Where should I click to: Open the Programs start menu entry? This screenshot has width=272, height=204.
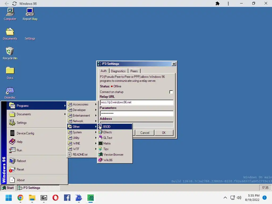coord(37,106)
